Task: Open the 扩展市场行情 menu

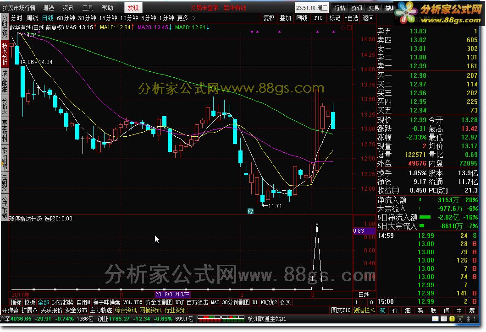Action: (x=19, y=8)
